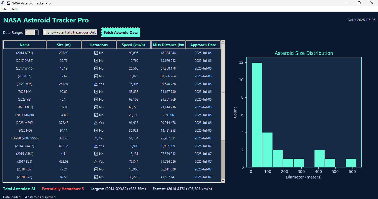This screenshot has height=199, width=378.
Task: Enable Show Potentially Hazardous Only checkbox
Action: [45, 32]
